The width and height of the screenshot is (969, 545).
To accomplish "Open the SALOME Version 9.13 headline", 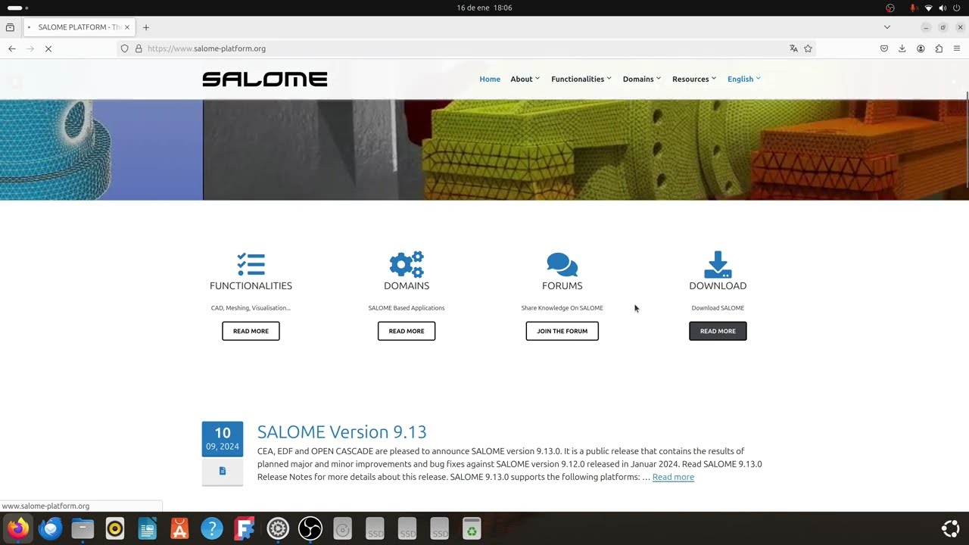I will click(x=342, y=431).
